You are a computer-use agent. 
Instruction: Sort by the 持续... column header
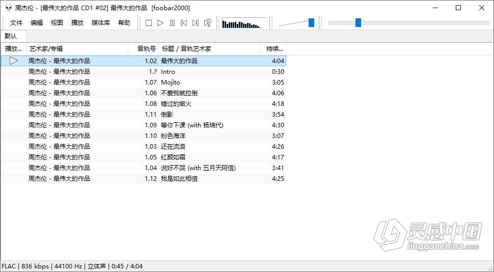(273, 48)
